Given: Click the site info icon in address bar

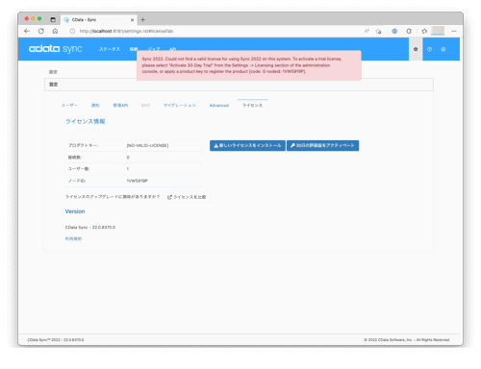Looking at the screenshot, I should coord(72,31).
